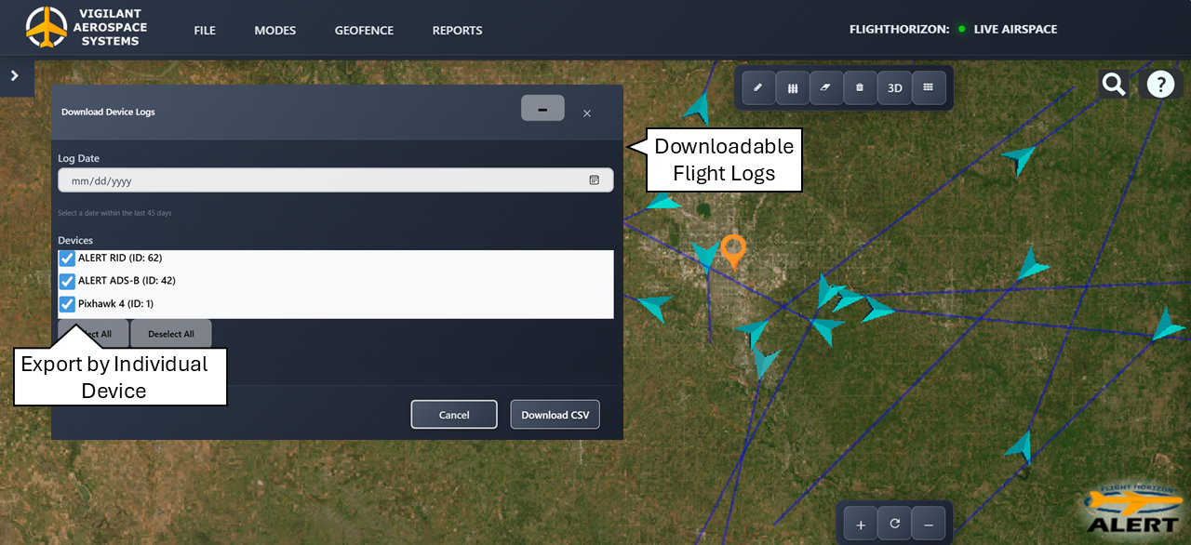Uncheck Pixhawk 4 (ID: 1) device

pos(67,304)
